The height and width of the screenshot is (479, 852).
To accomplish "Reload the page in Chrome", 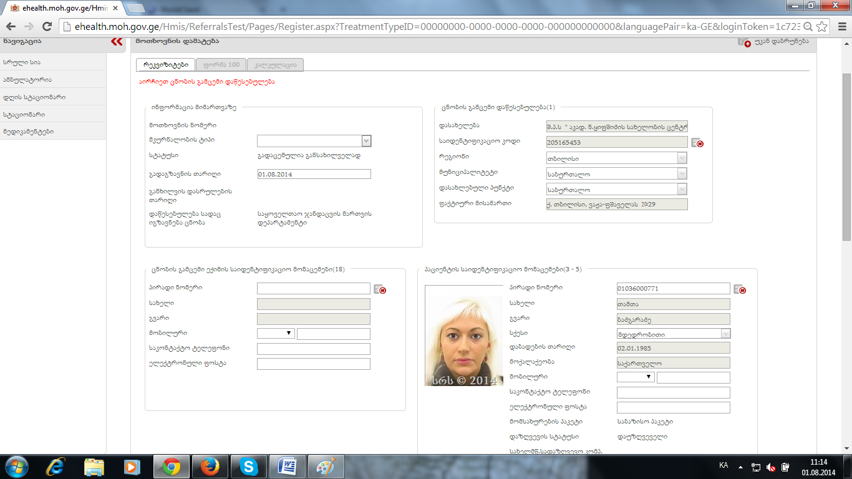I will coord(47,27).
